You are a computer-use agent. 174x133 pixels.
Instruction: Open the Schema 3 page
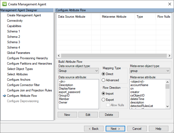pyautogui.click(x=14, y=42)
